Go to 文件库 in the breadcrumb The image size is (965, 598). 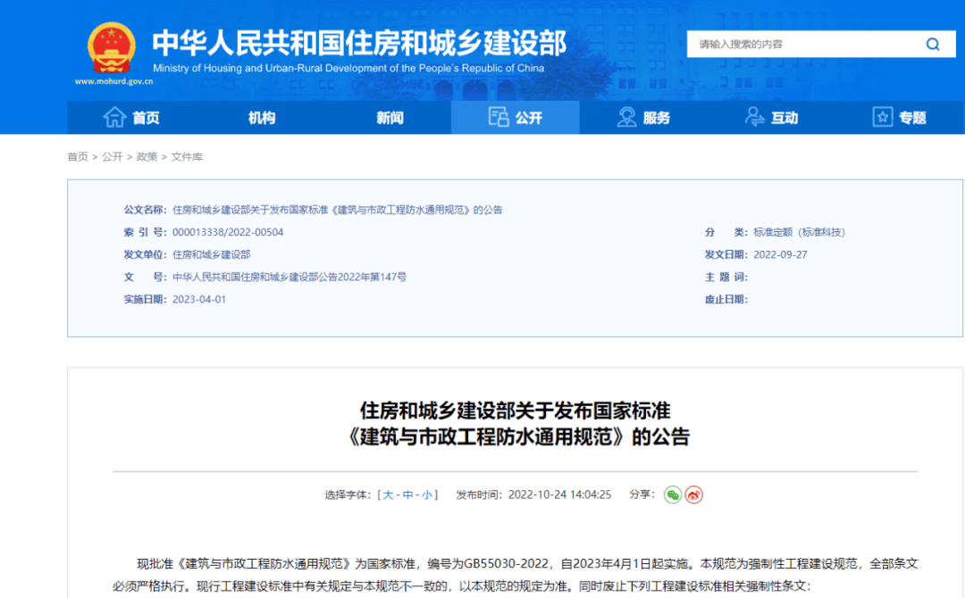(x=187, y=157)
